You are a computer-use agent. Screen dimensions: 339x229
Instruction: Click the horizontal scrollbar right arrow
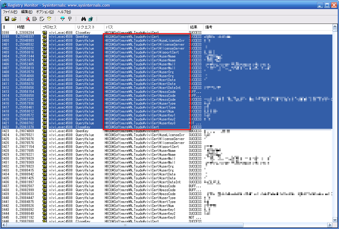click(x=330, y=225)
